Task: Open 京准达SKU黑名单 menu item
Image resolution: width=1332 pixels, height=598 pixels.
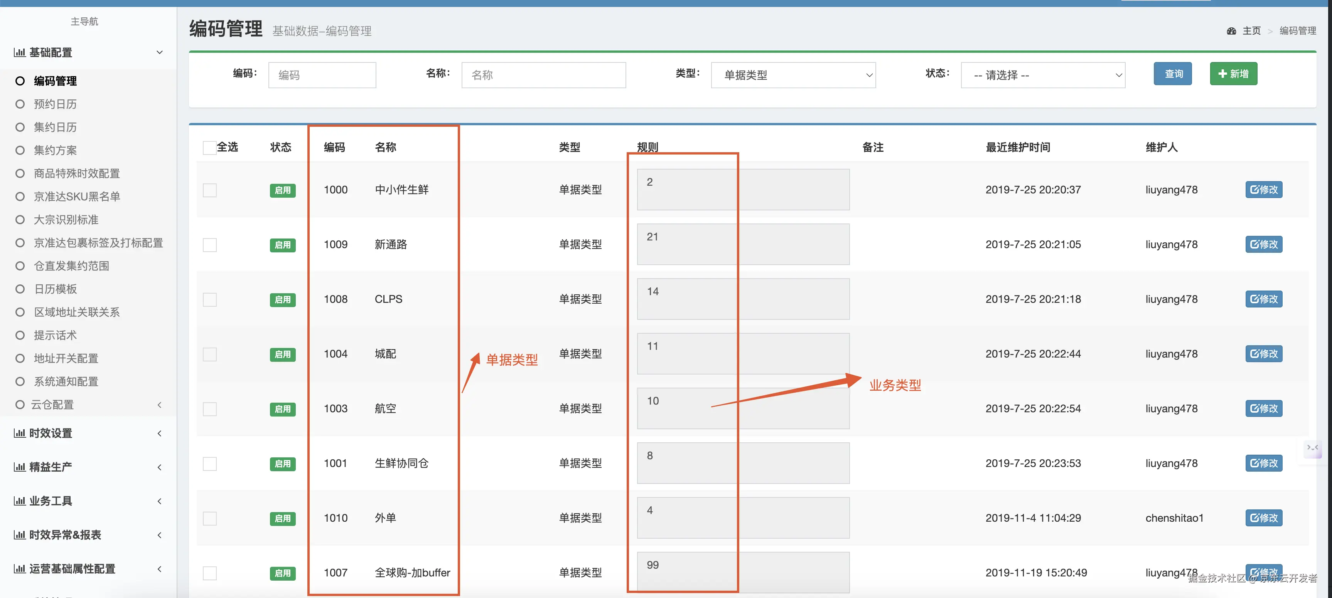Action: pos(76,197)
